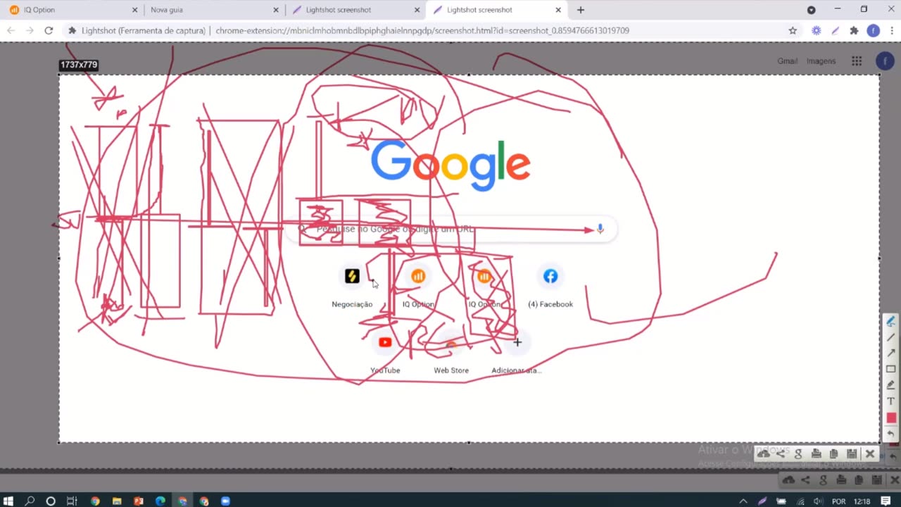
Task: Open the Windows Start menu
Action: tap(8, 501)
